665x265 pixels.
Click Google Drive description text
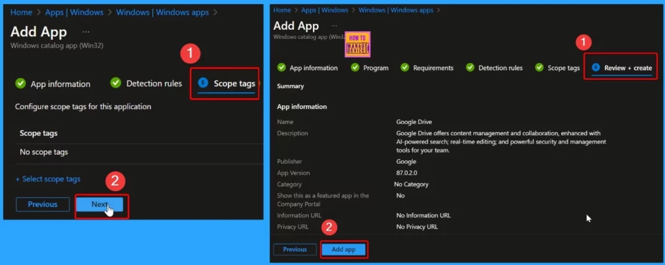coord(501,142)
